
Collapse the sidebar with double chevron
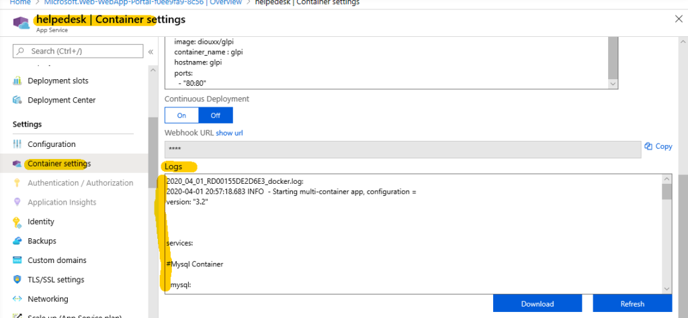(x=150, y=52)
